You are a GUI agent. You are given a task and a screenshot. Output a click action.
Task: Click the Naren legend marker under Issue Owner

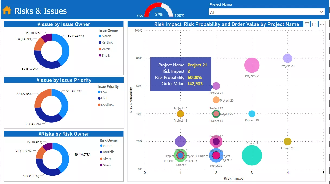pyautogui.click(x=100, y=36)
